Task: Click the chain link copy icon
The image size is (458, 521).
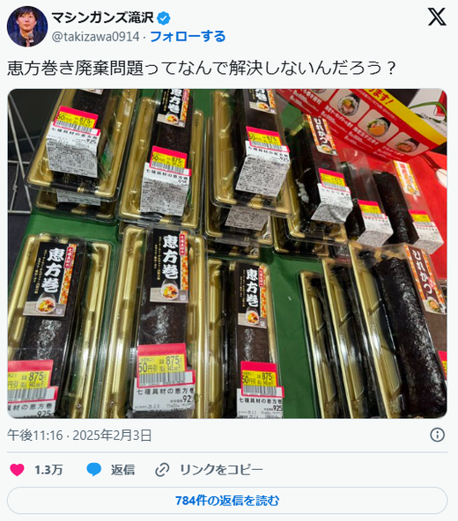Action: pyautogui.click(x=162, y=470)
